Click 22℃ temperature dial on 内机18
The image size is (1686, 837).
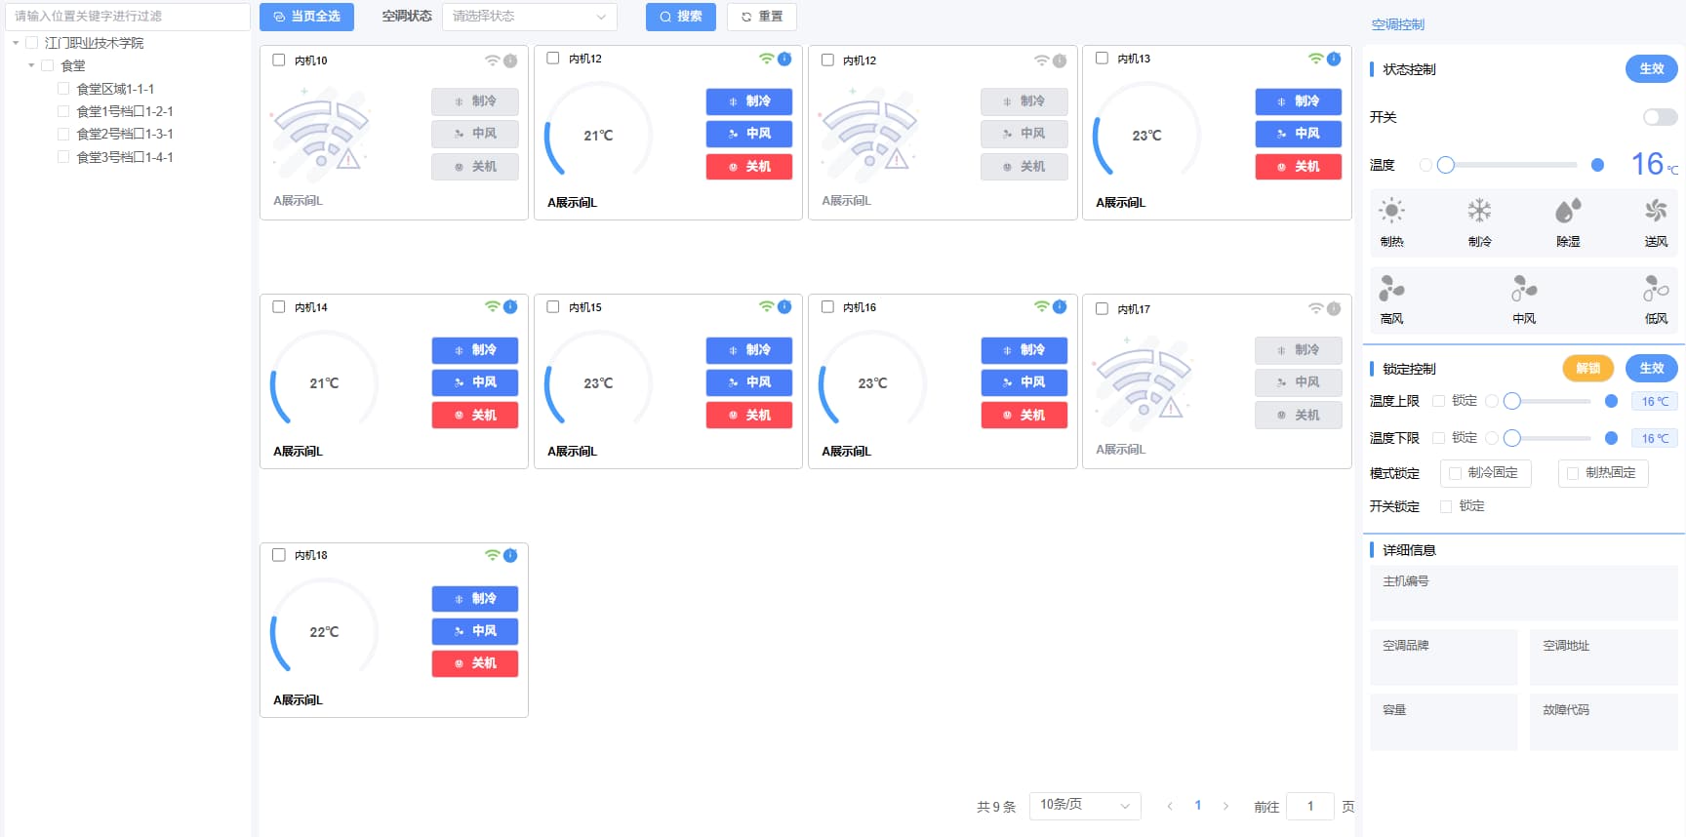[324, 629]
